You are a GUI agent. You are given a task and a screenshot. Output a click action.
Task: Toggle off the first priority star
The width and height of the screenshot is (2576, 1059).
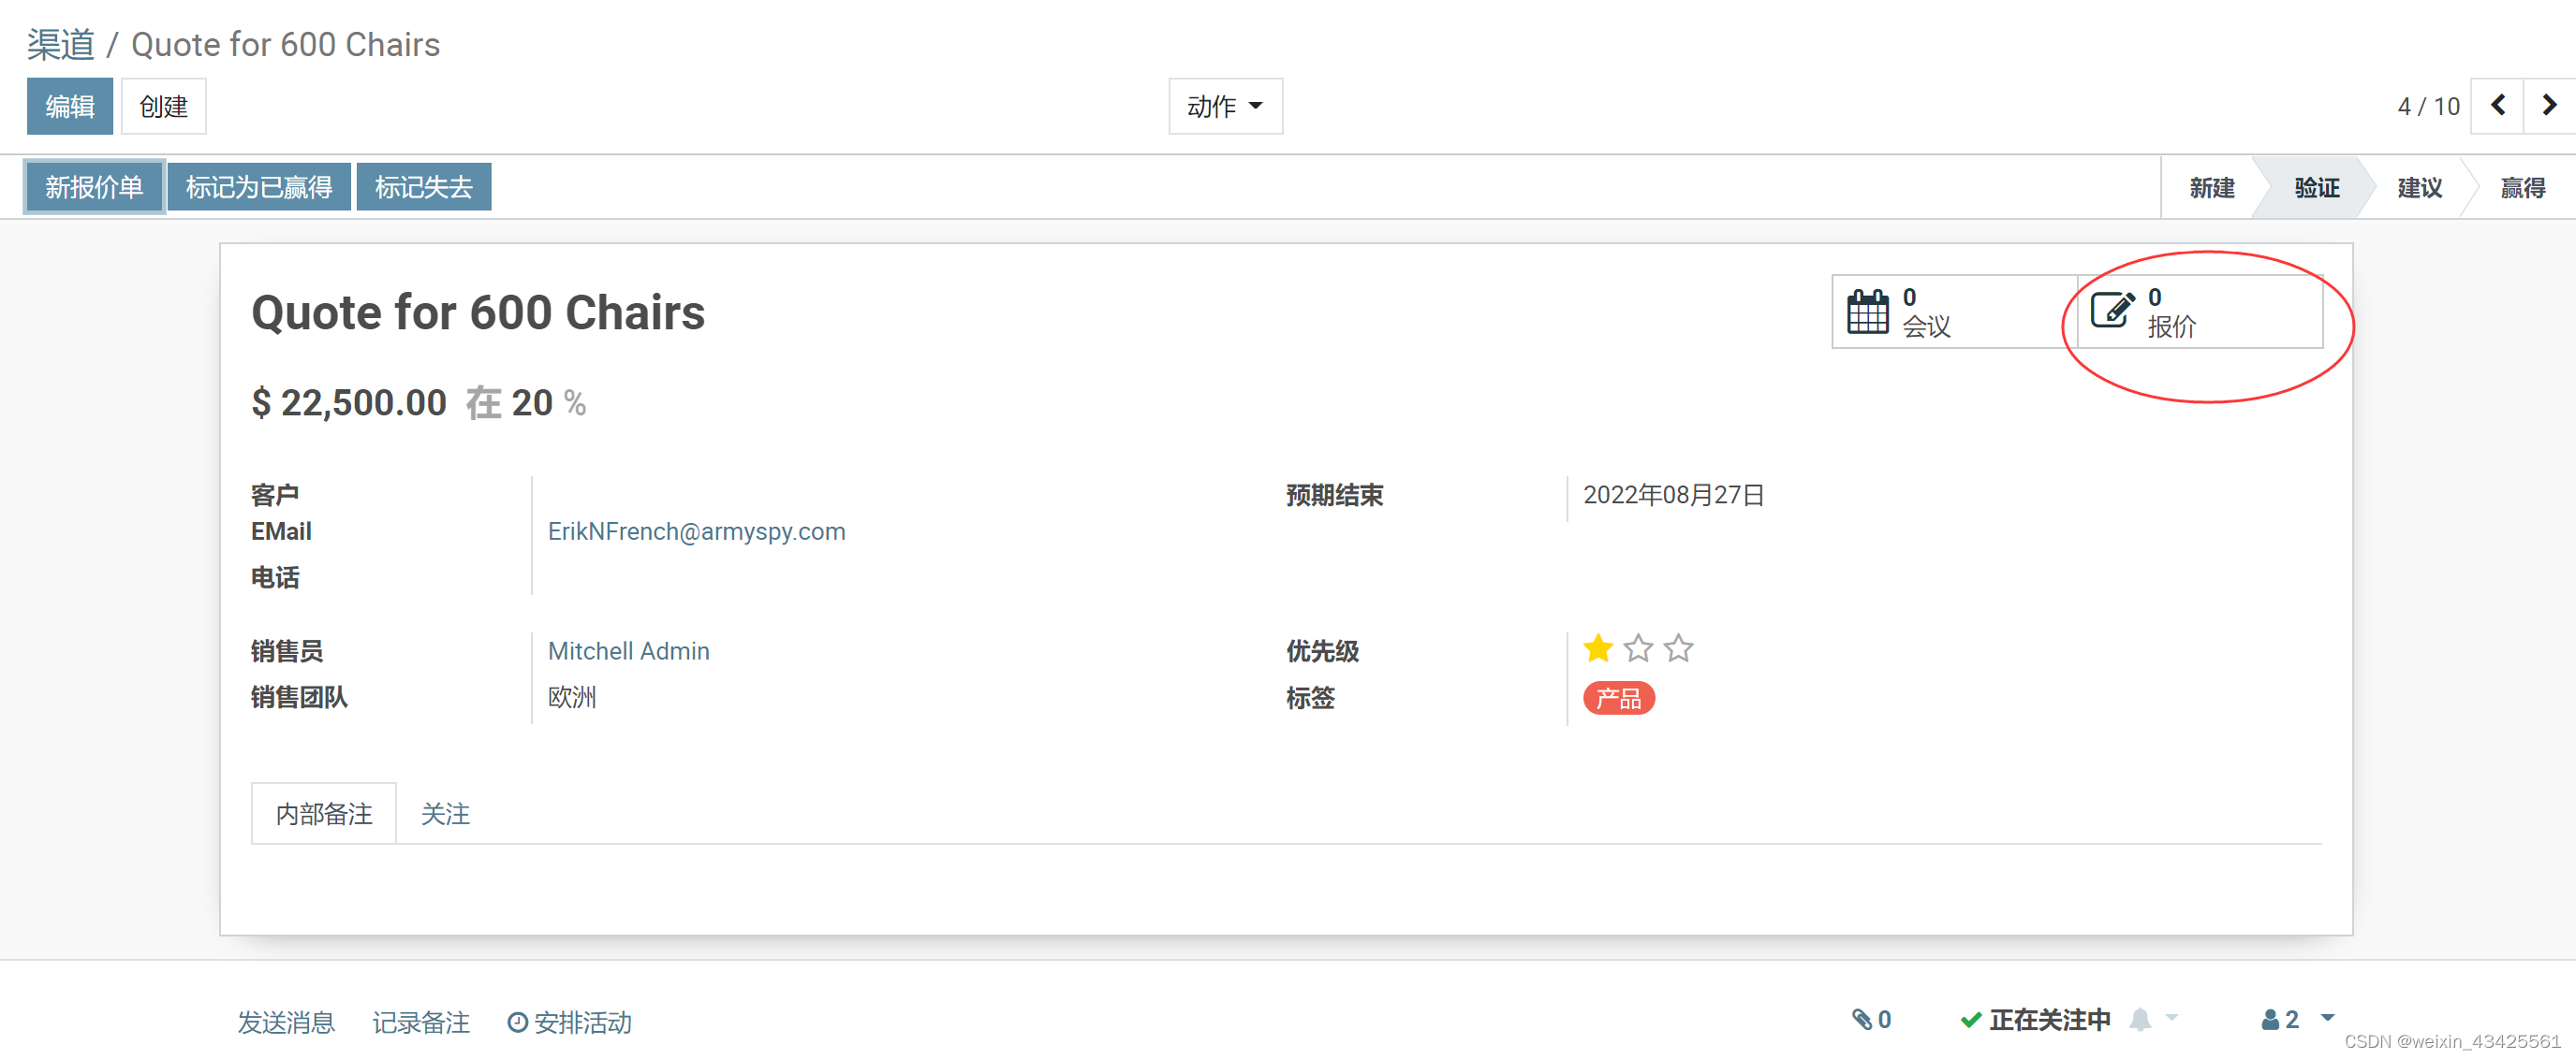(1598, 648)
